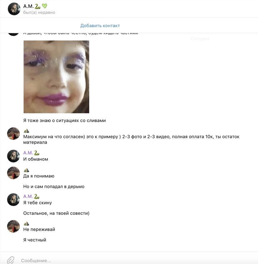258x264 pixels.
Task: Click mountain emoji sender name above "Да я понимаю"
Action: tap(26, 170)
